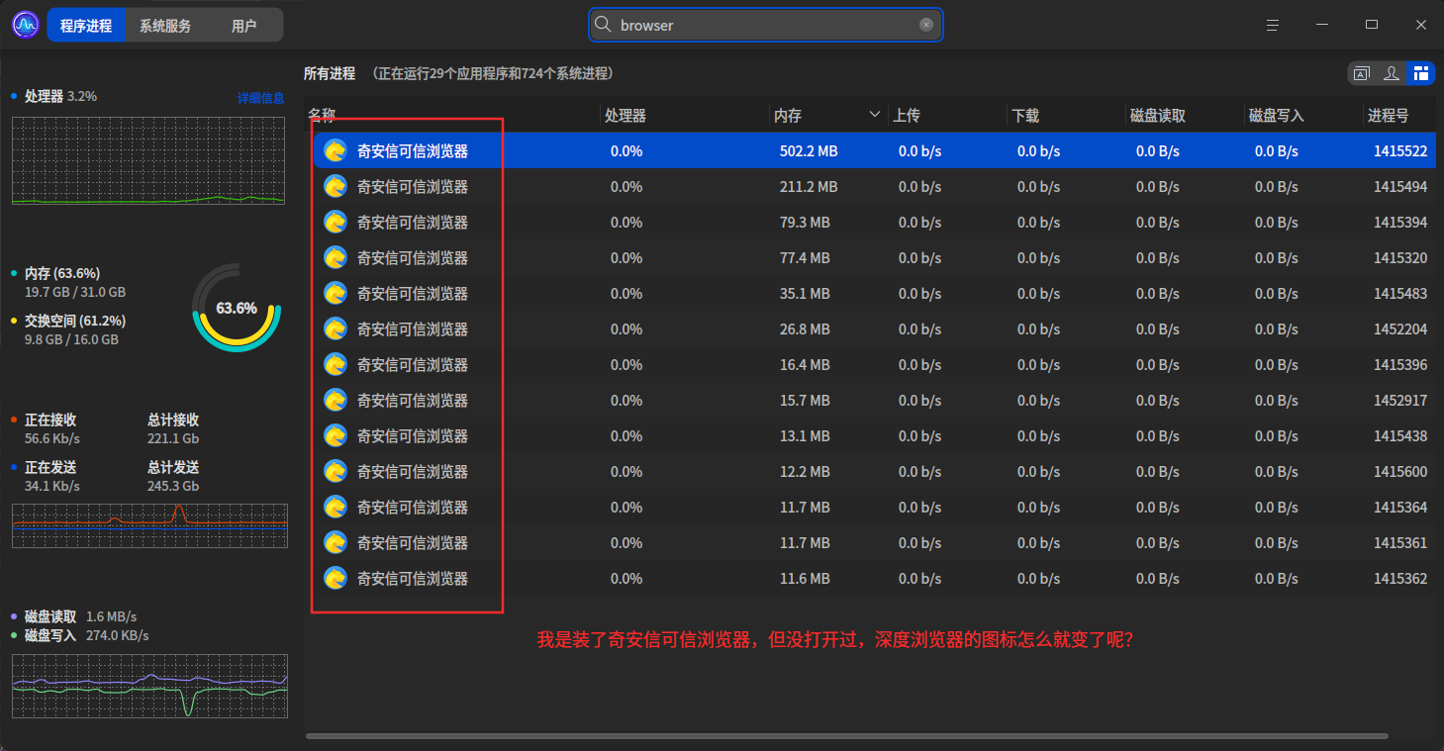Click the magnifier icon in search box
The image size is (1444, 751).
tap(602, 25)
